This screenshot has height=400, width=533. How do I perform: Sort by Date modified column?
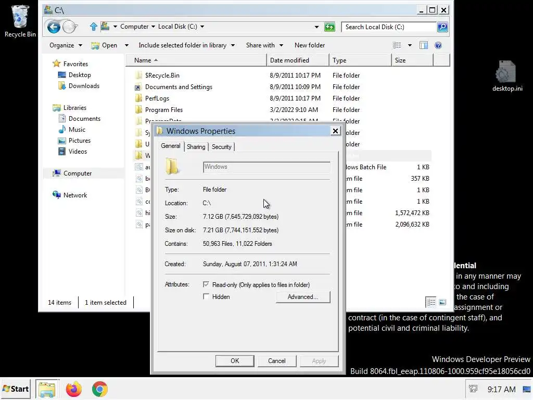(x=298, y=60)
